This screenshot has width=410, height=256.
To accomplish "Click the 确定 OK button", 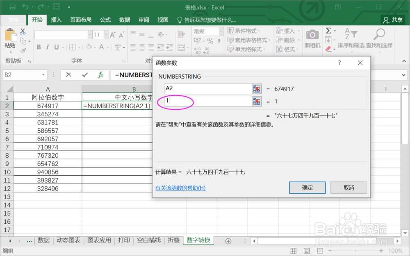I will [307, 188].
